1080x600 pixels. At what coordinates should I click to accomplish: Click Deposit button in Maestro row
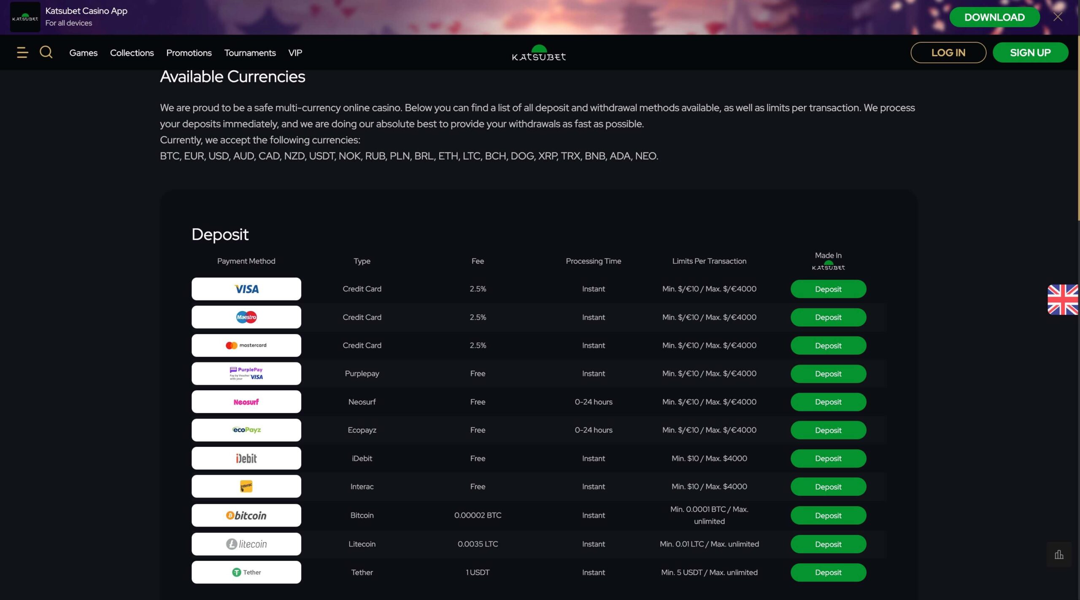click(x=828, y=317)
